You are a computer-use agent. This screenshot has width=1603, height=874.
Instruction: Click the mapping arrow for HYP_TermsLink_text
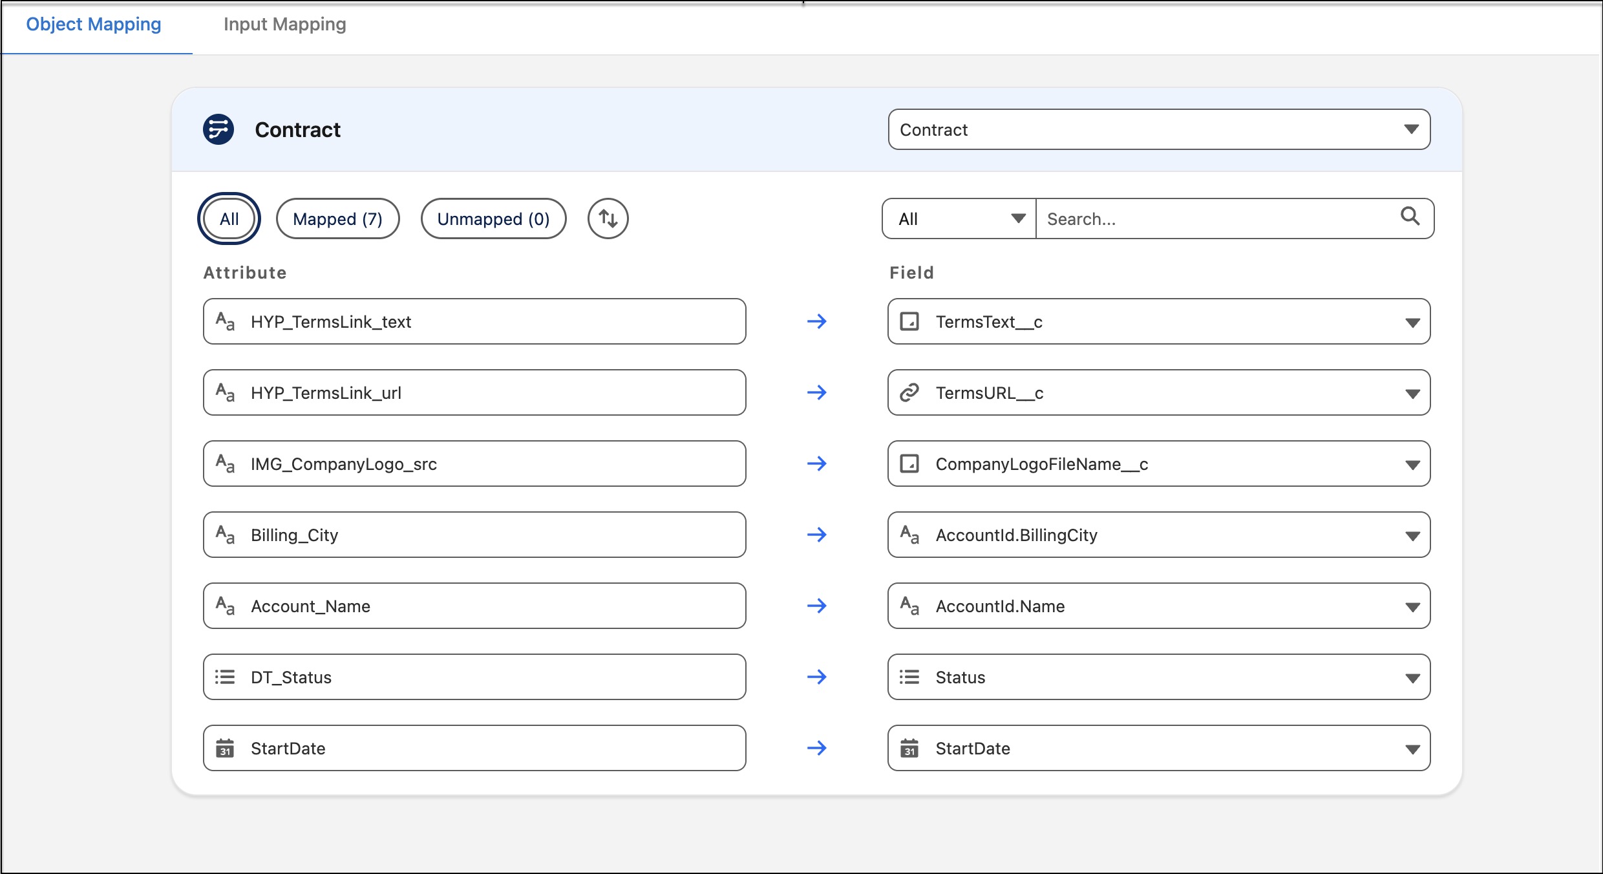(817, 321)
